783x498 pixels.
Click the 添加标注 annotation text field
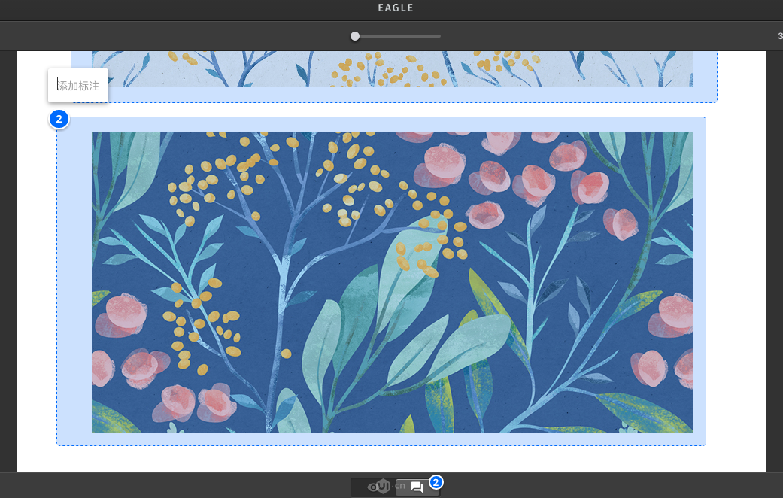pos(79,86)
